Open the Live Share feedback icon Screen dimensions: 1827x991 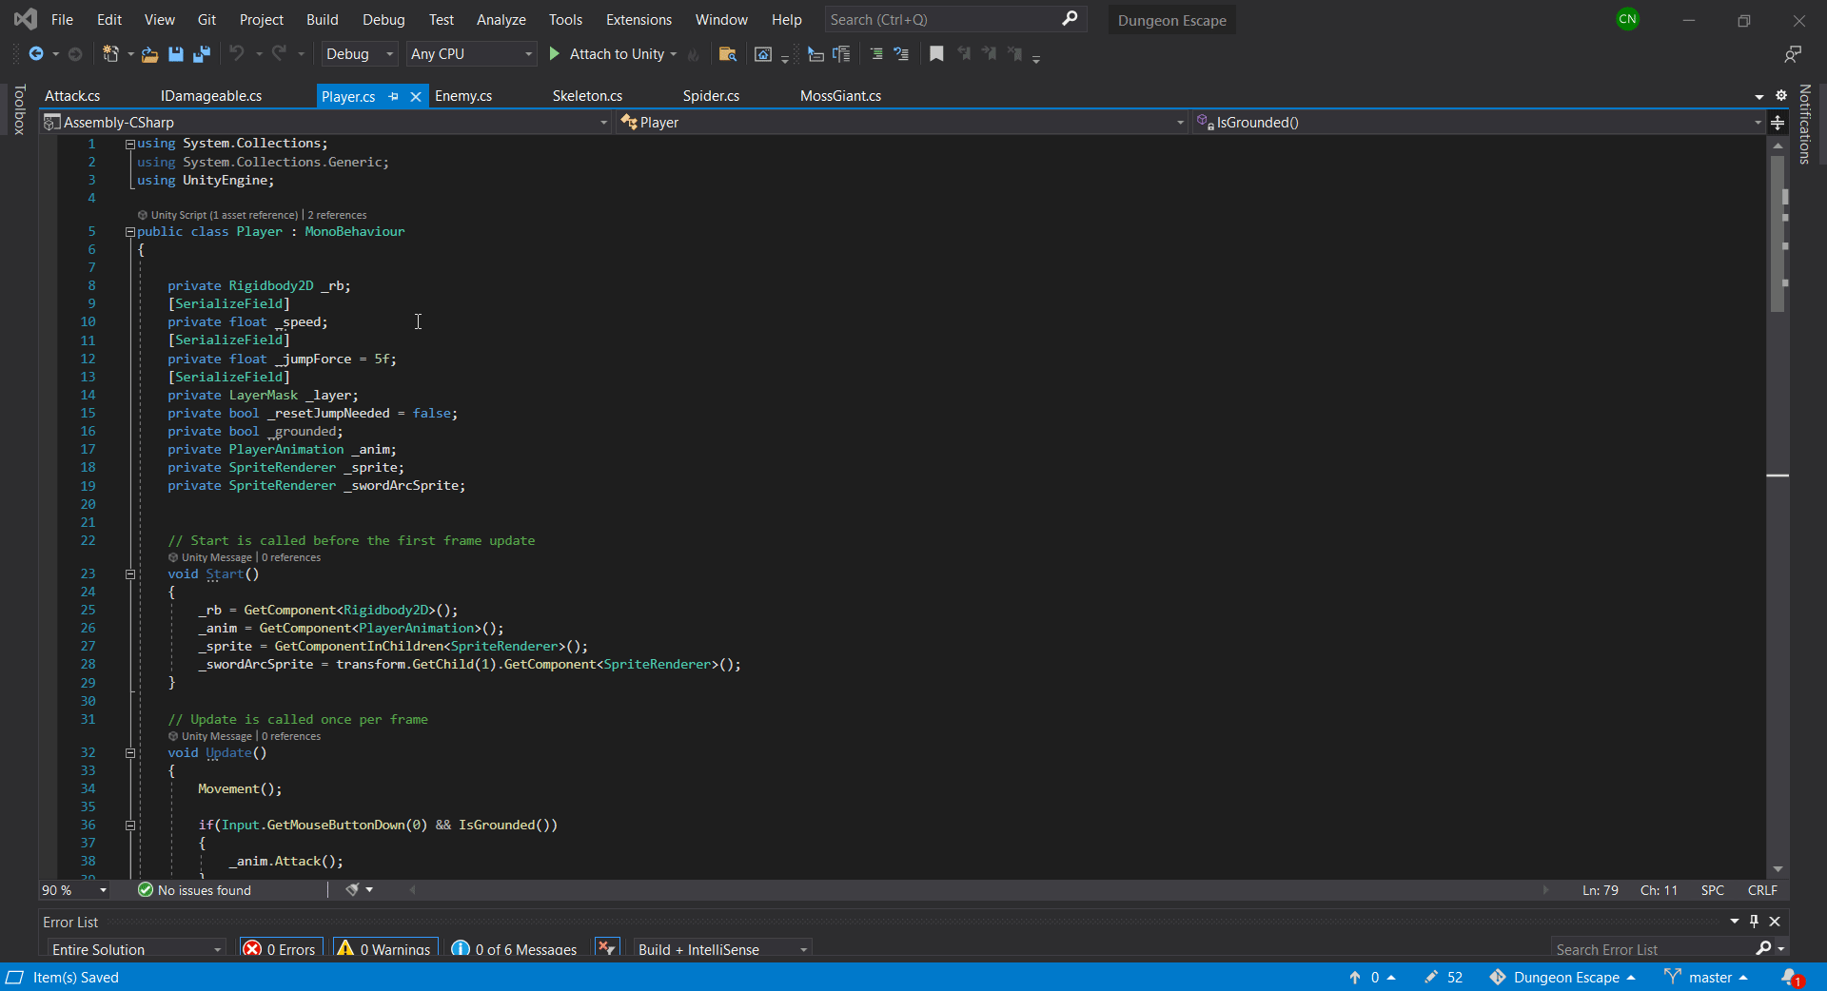coord(1793,54)
